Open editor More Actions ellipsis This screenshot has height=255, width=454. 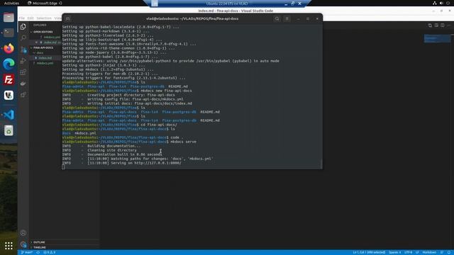click(448, 25)
